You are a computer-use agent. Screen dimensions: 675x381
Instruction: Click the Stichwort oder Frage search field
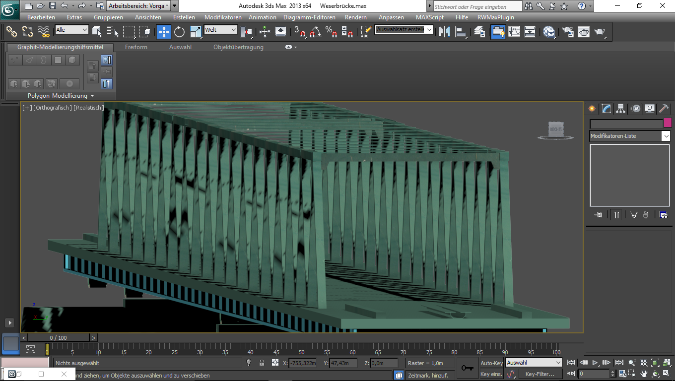[x=477, y=6]
